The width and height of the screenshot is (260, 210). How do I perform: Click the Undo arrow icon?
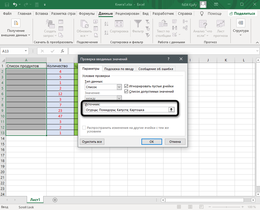15,5
